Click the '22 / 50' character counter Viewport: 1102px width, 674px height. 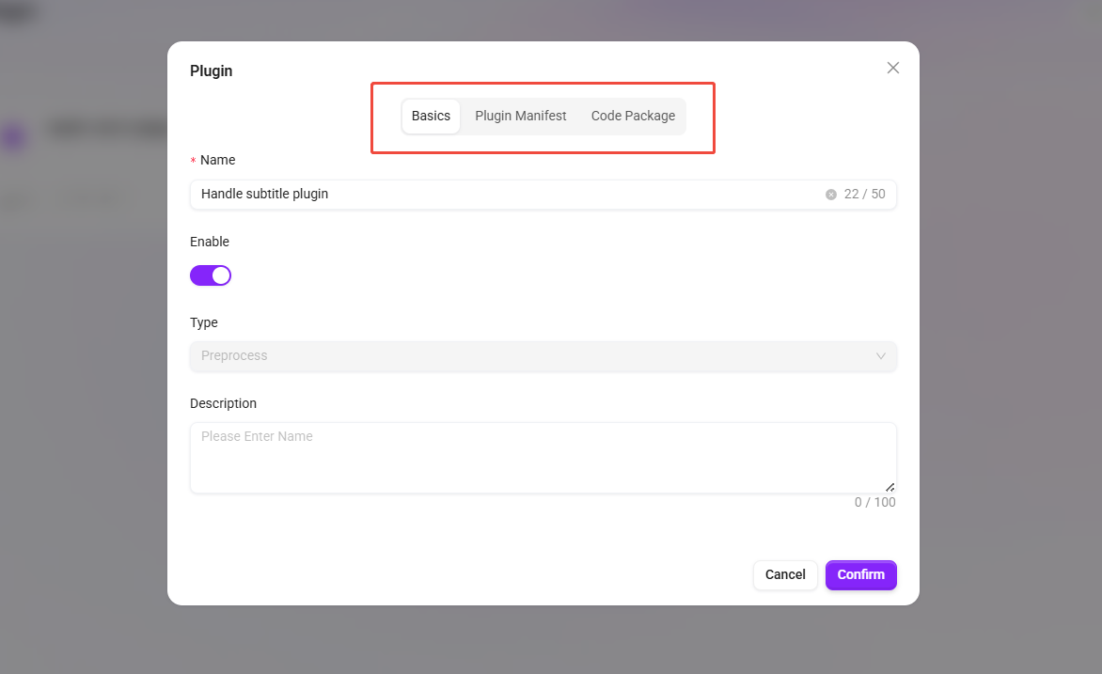pyautogui.click(x=864, y=195)
